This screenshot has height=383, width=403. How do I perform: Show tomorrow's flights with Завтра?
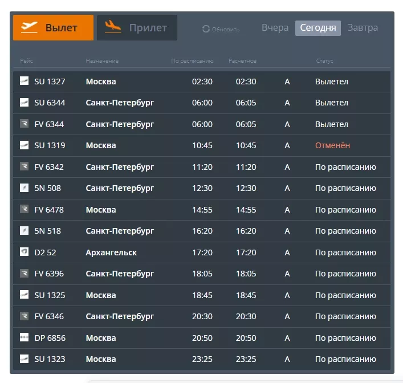363,27
